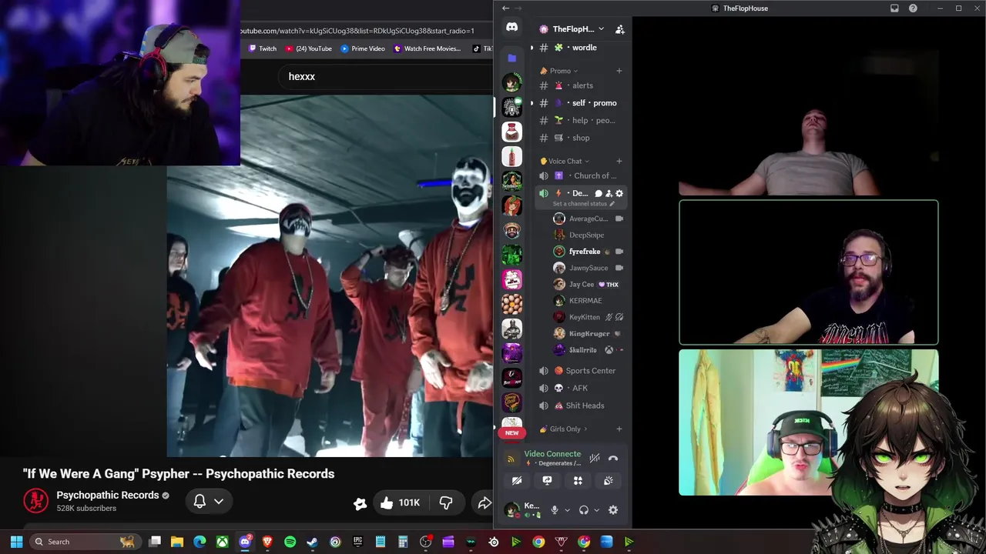Share the YouTube video
Screen dimensions: 986x554
point(484,503)
